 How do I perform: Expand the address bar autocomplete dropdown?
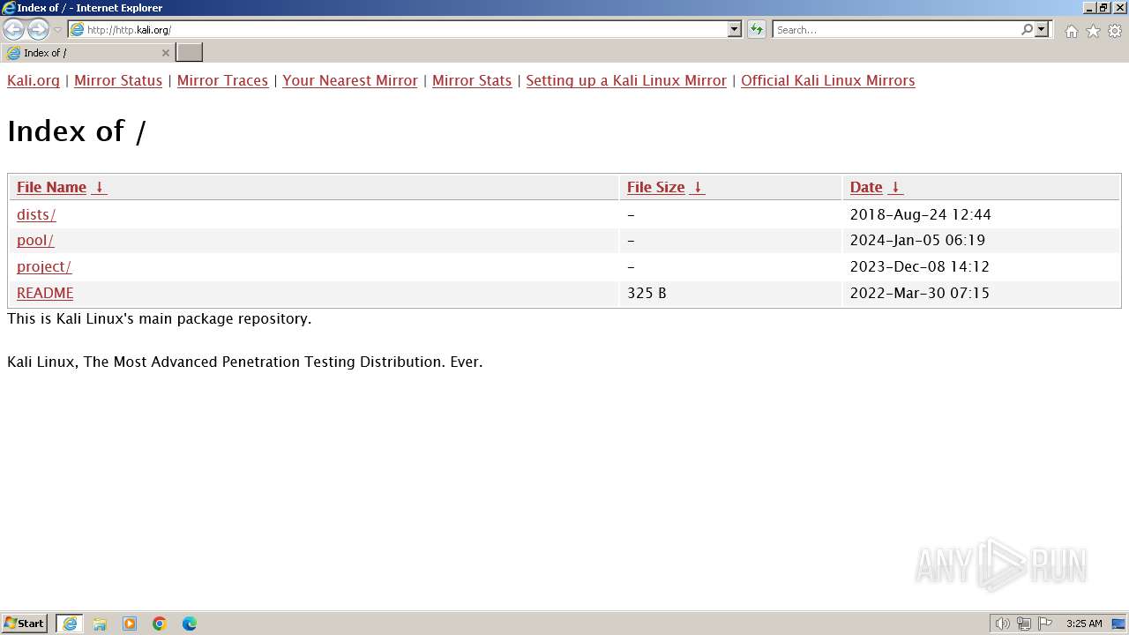coord(735,30)
